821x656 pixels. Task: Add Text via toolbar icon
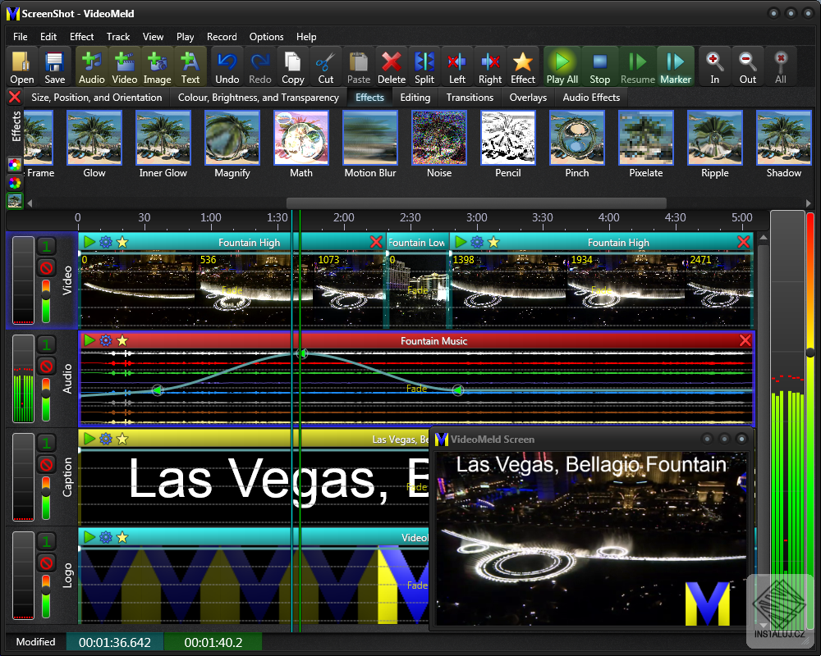[190, 66]
